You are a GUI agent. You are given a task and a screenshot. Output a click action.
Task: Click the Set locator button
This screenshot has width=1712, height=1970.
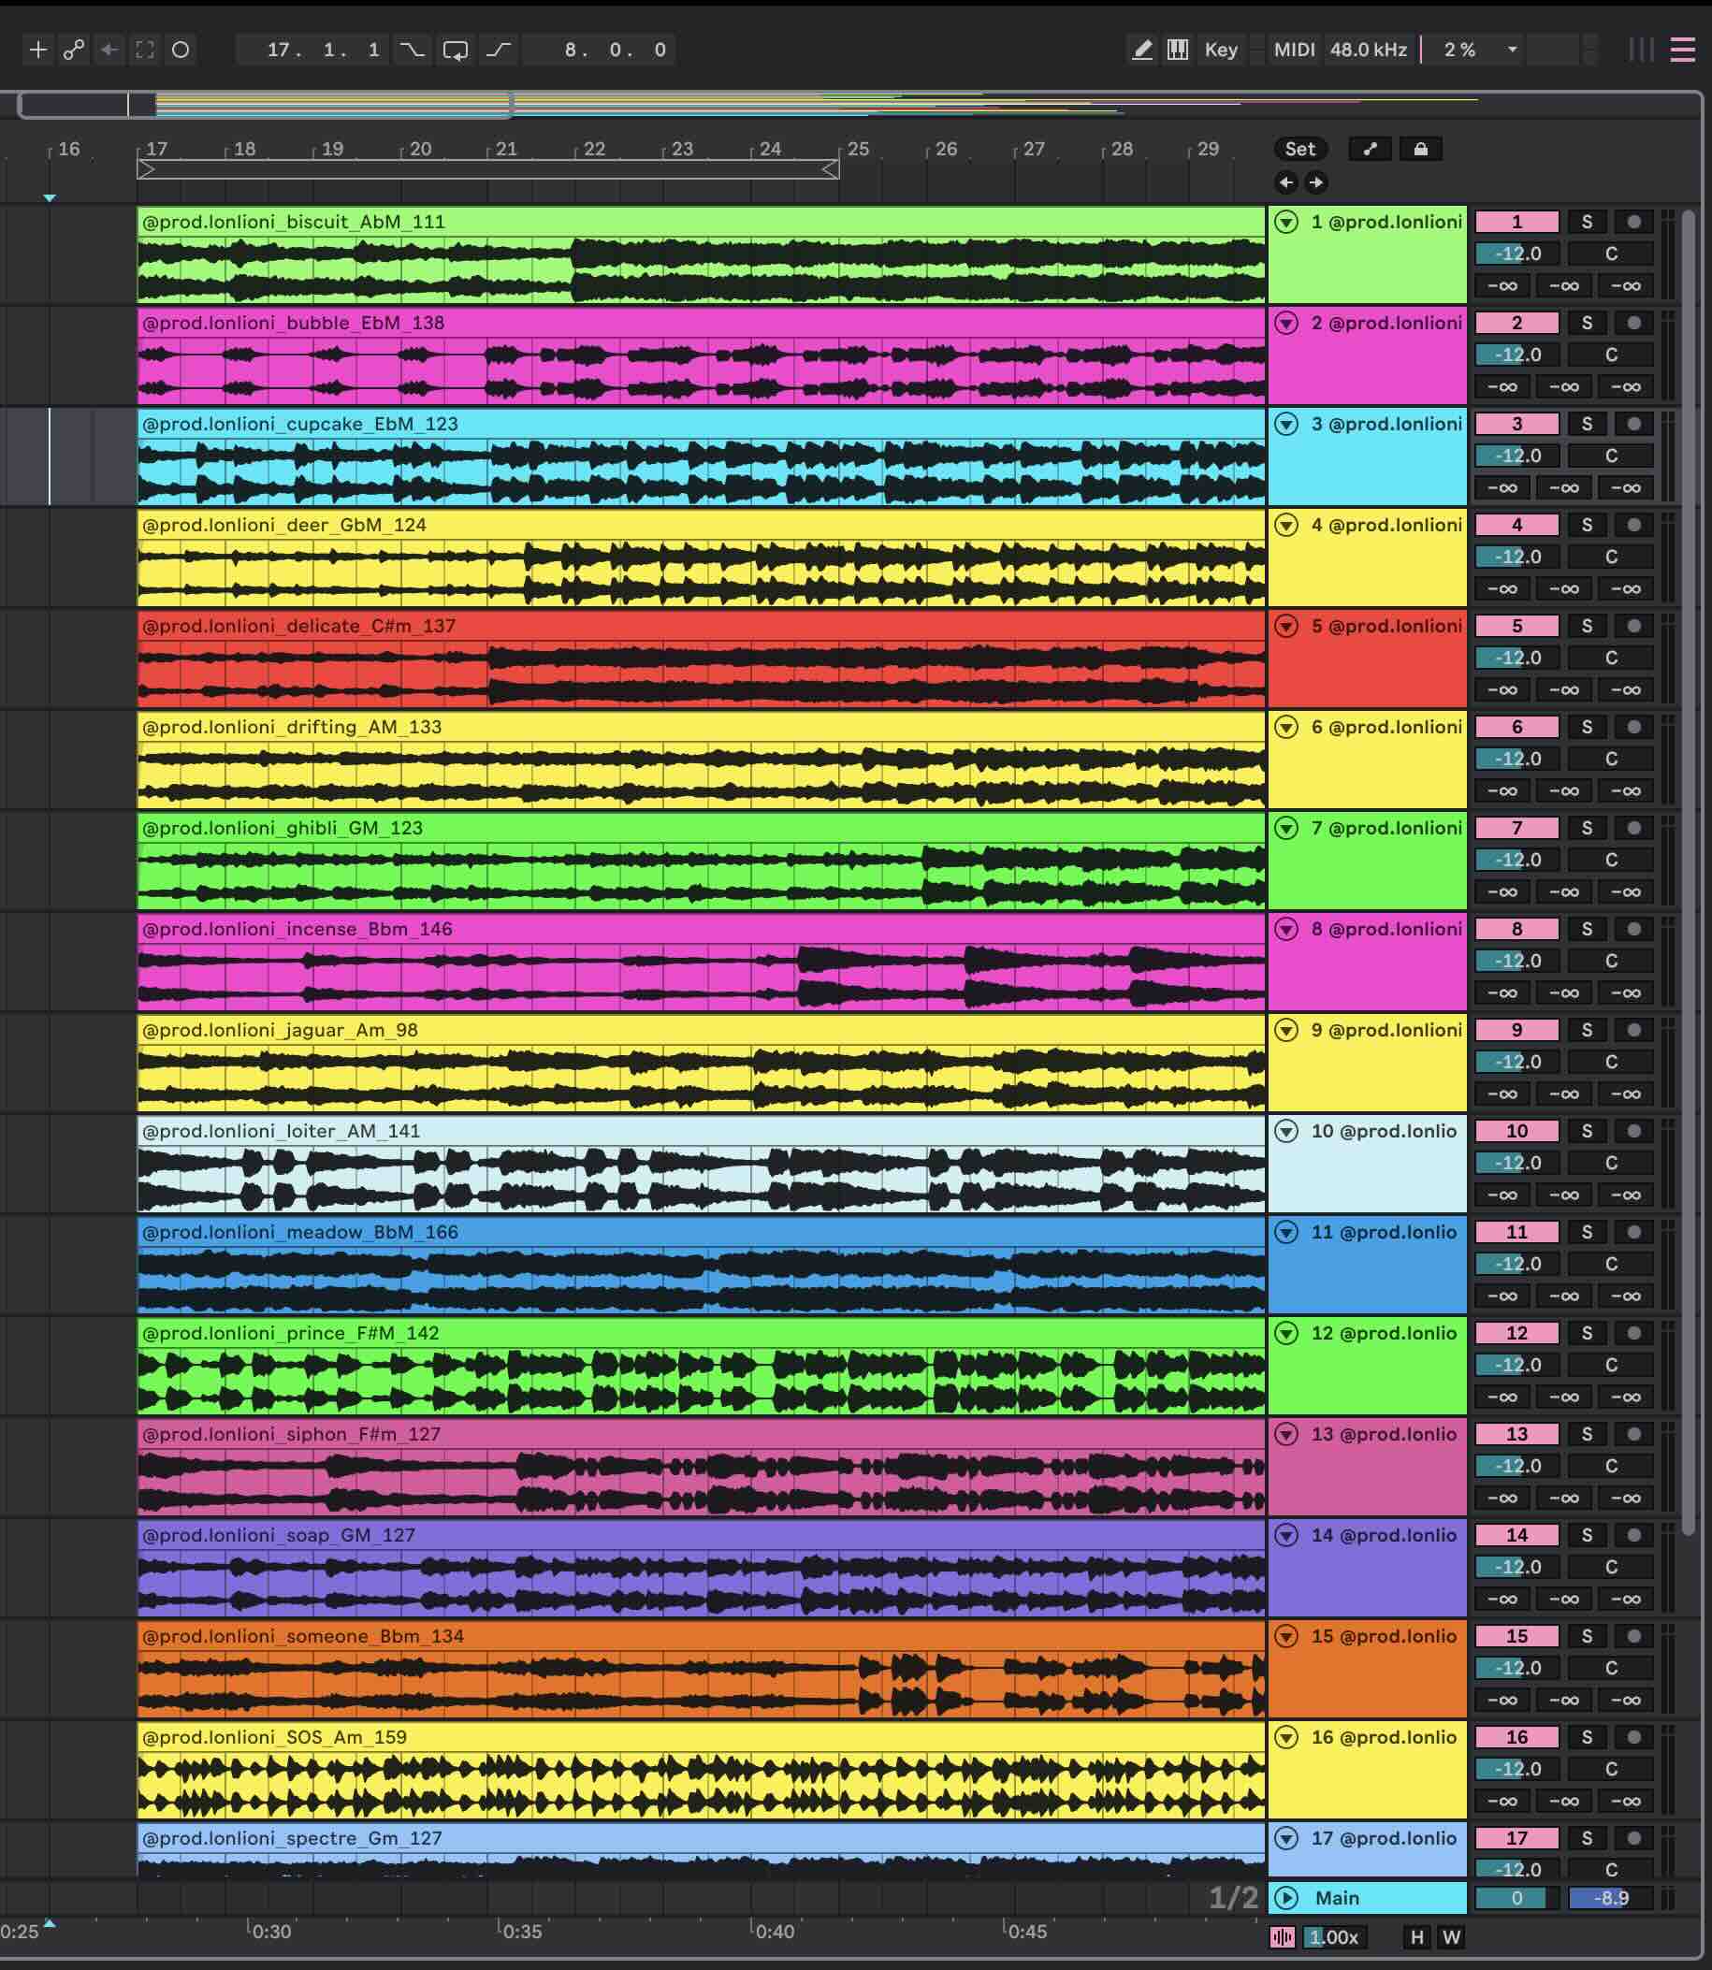[x=1299, y=149]
